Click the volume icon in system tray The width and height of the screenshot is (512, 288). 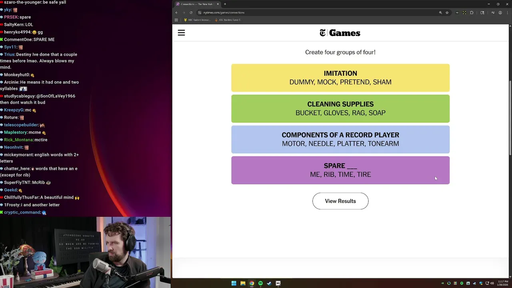(492, 283)
